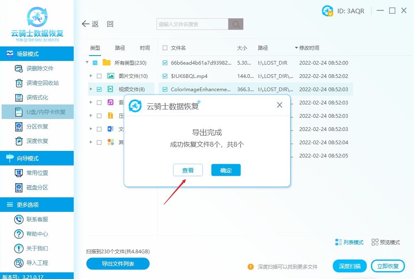Click the 回 home label
The width and height of the screenshot is (414, 279).
110,24
